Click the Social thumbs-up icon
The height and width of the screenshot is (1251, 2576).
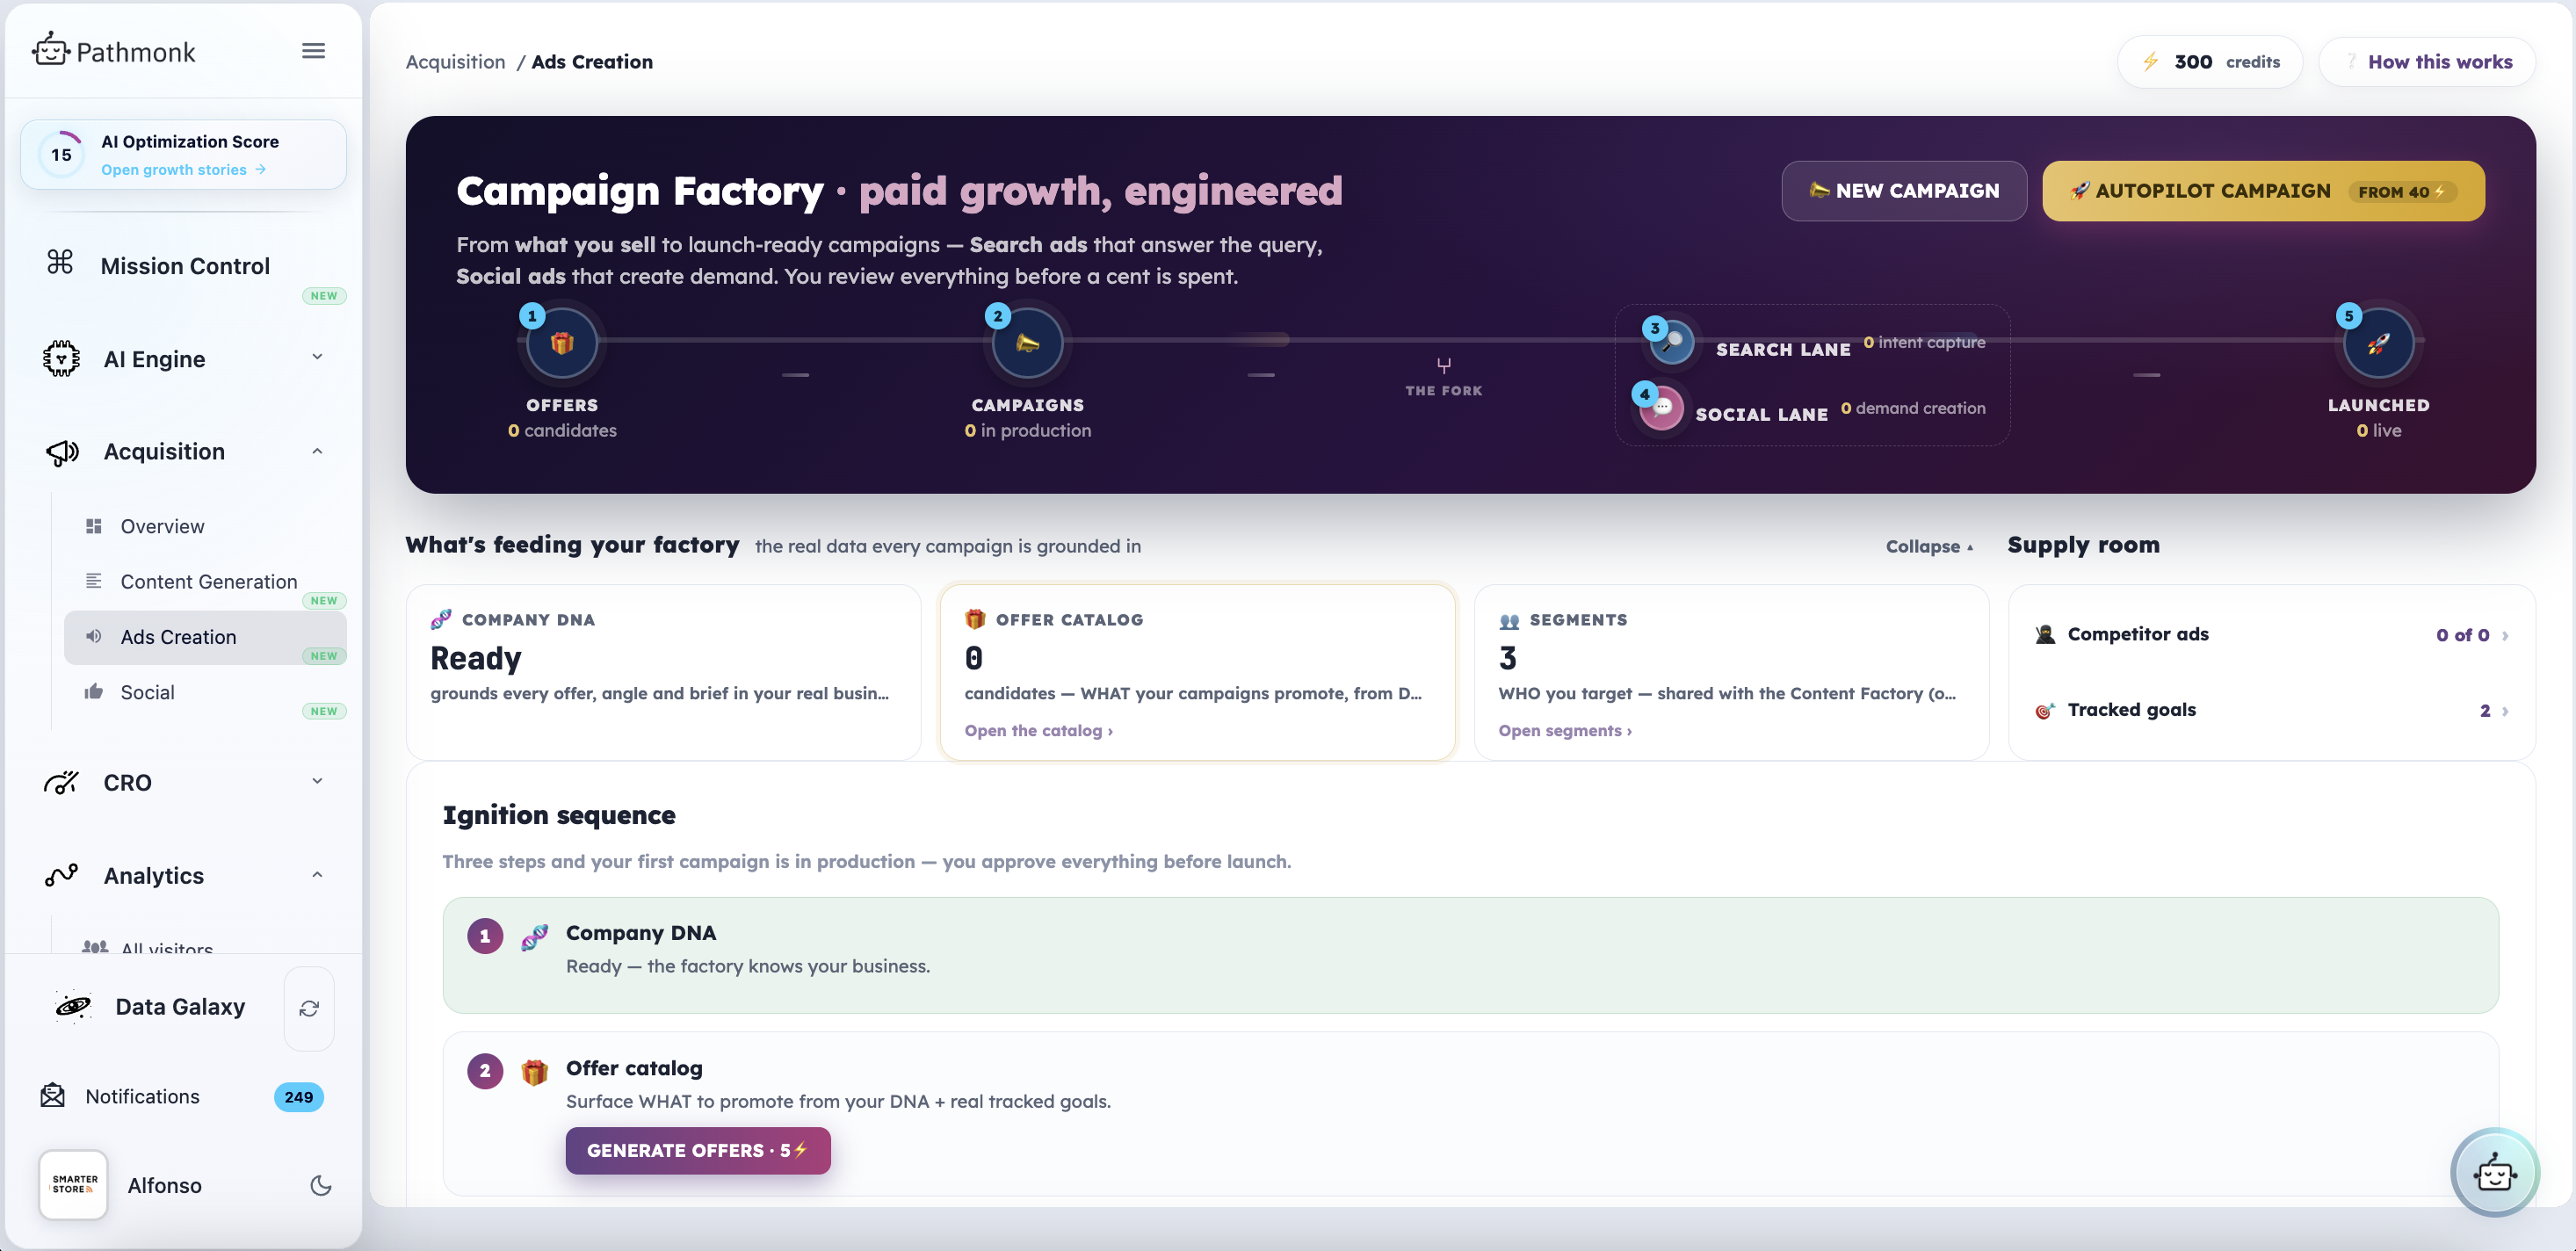[x=94, y=691]
